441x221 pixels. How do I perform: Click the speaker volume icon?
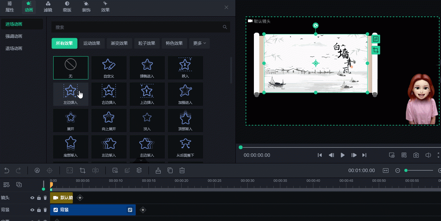428,155
